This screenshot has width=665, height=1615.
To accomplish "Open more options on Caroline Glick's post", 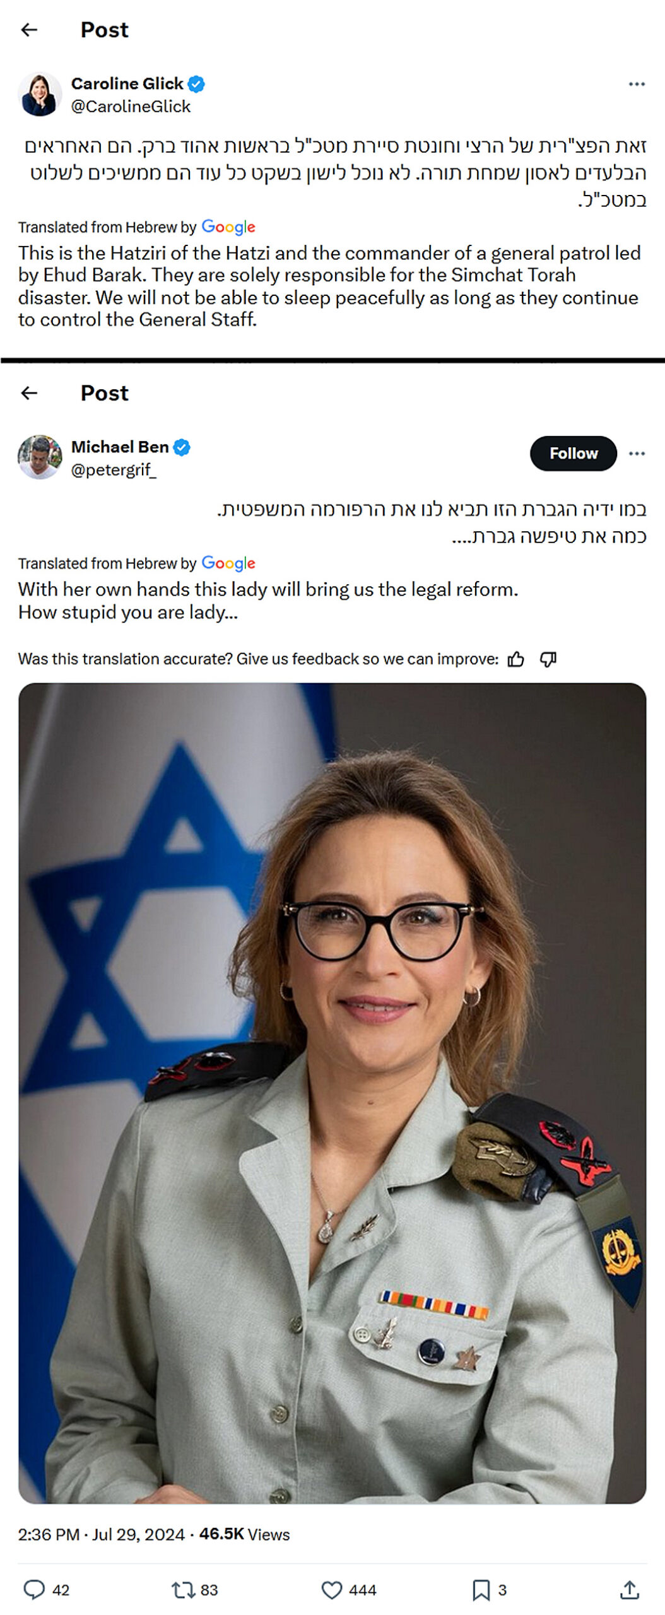I will [x=637, y=84].
